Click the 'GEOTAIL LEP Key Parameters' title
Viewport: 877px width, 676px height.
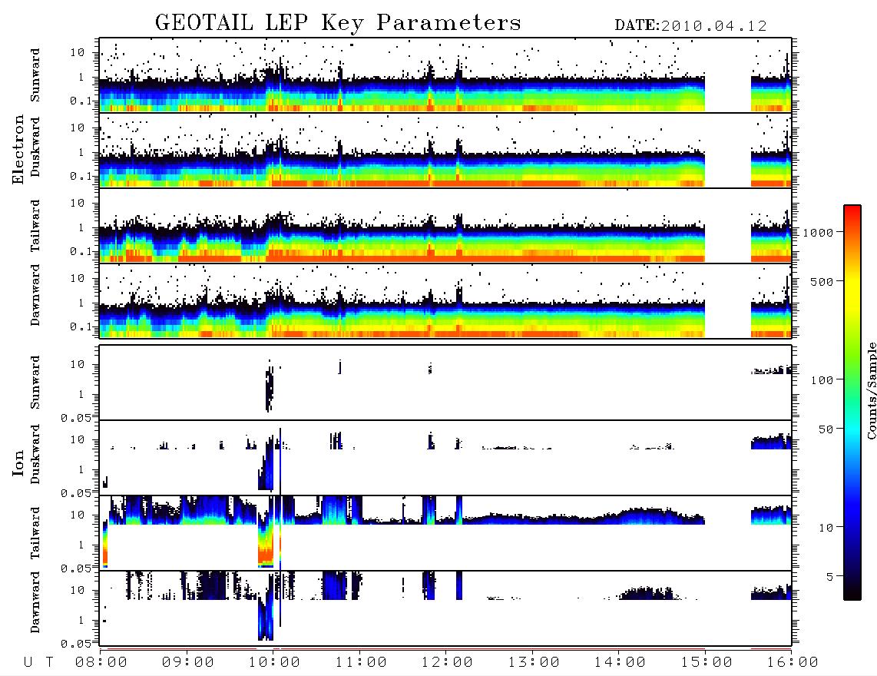click(338, 23)
